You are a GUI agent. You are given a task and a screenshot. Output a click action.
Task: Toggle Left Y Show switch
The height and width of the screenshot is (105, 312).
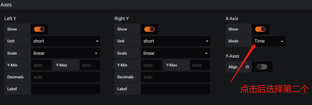[x=39, y=29]
